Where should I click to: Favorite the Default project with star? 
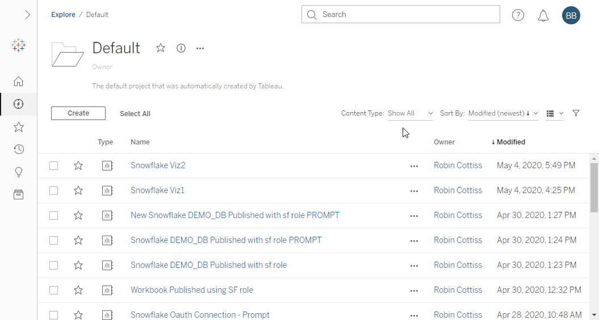[161, 48]
